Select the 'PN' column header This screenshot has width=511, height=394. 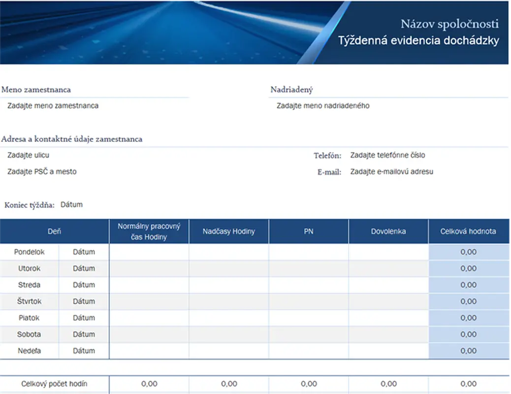coord(309,231)
